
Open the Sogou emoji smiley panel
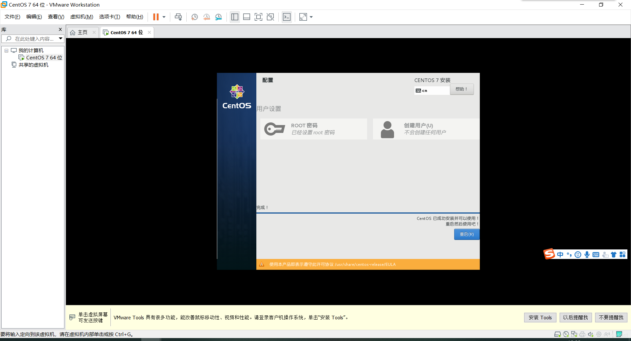(x=578, y=255)
